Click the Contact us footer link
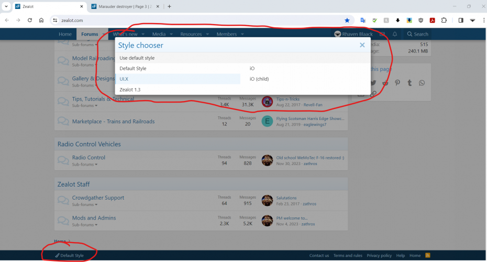Viewport: 487px width, 262px height. pyautogui.click(x=319, y=256)
